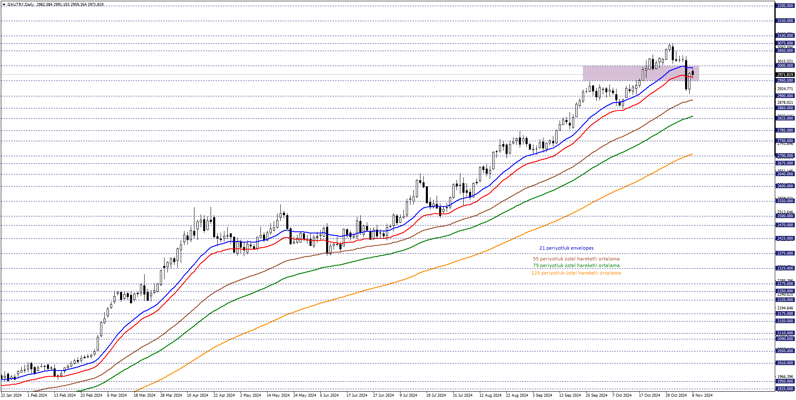Click the 7 Oct 2024 date label
This screenshot has width=796, height=400.
click(622, 395)
